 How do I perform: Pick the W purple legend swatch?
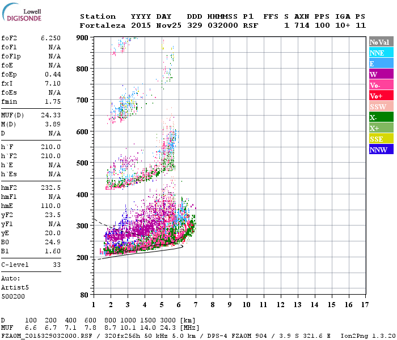click(x=381, y=74)
